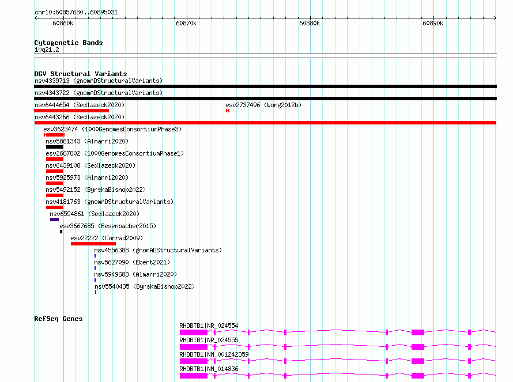The width and height of the screenshot is (513, 382).
Task: Click the first exon of RHOBTB1 NR_024555
Action: (x=194, y=347)
